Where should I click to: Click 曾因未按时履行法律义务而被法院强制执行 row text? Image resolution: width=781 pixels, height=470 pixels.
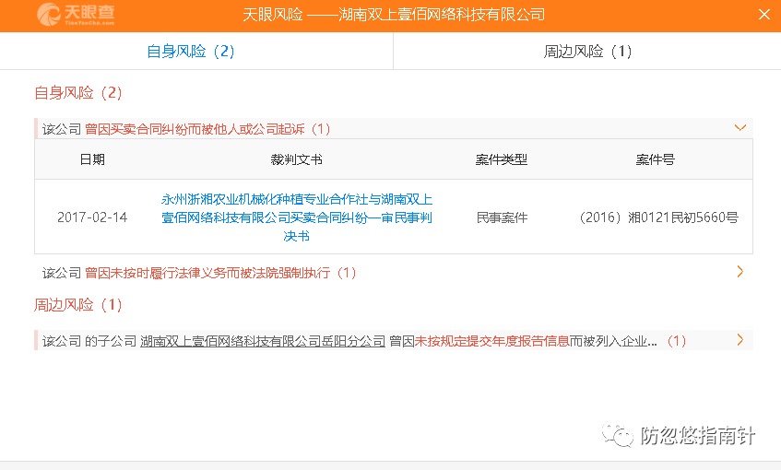click(x=220, y=273)
